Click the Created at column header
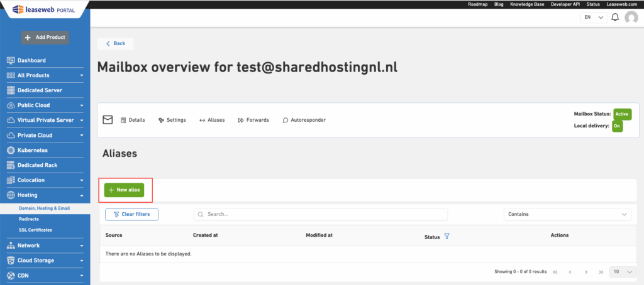Image resolution: width=644 pixels, height=285 pixels. 206,235
